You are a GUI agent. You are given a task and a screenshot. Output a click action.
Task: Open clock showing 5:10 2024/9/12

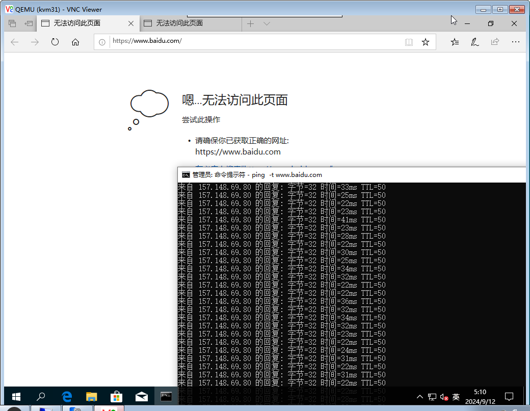click(x=480, y=396)
